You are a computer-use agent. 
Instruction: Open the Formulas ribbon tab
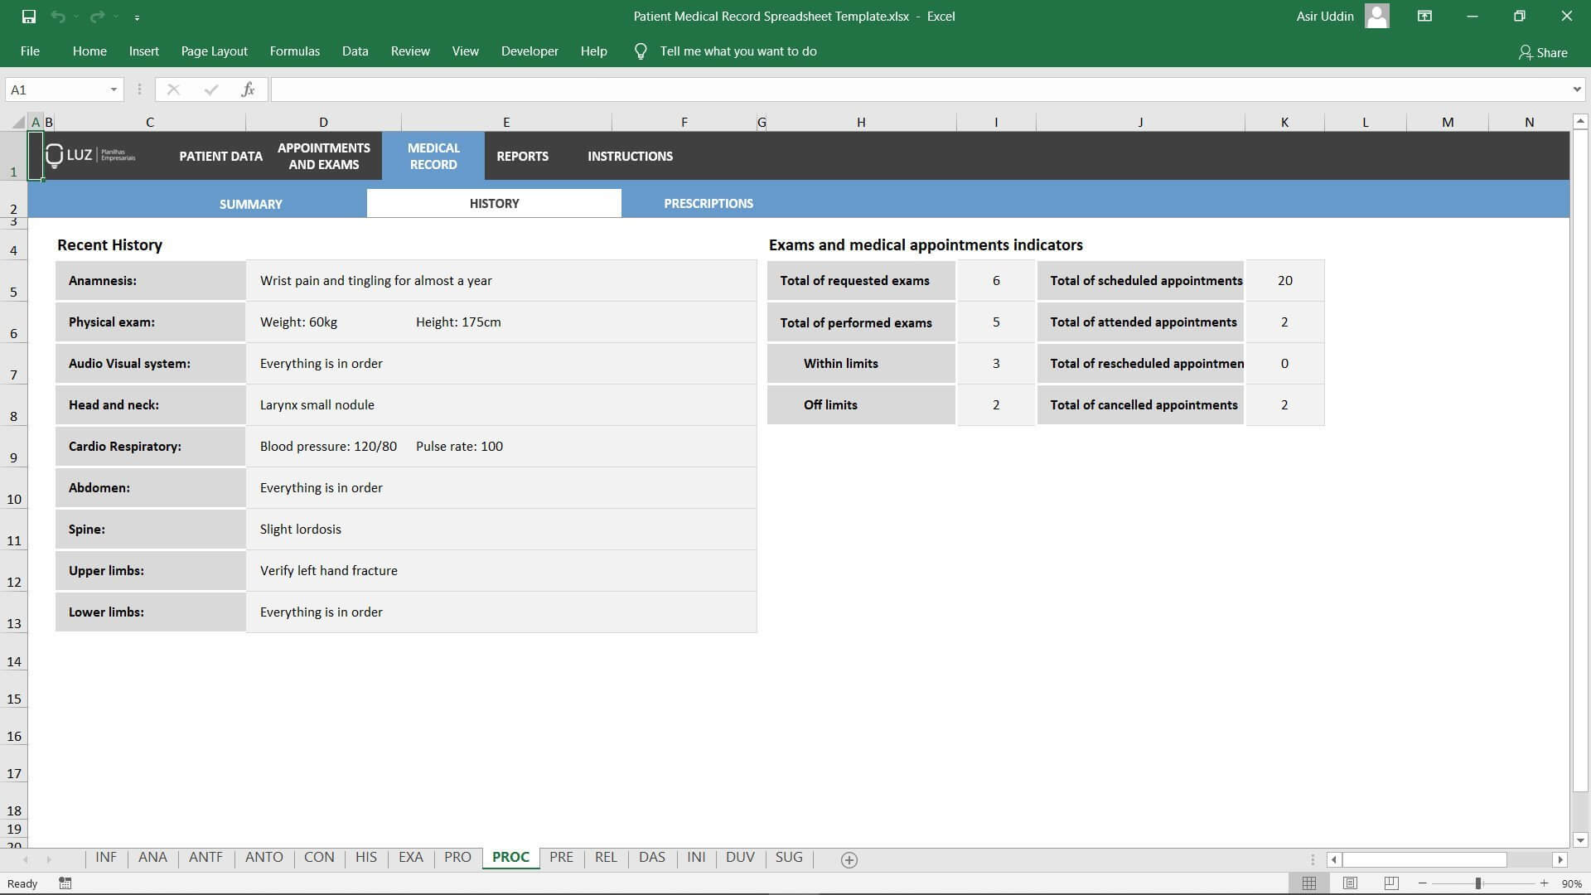click(x=294, y=51)
